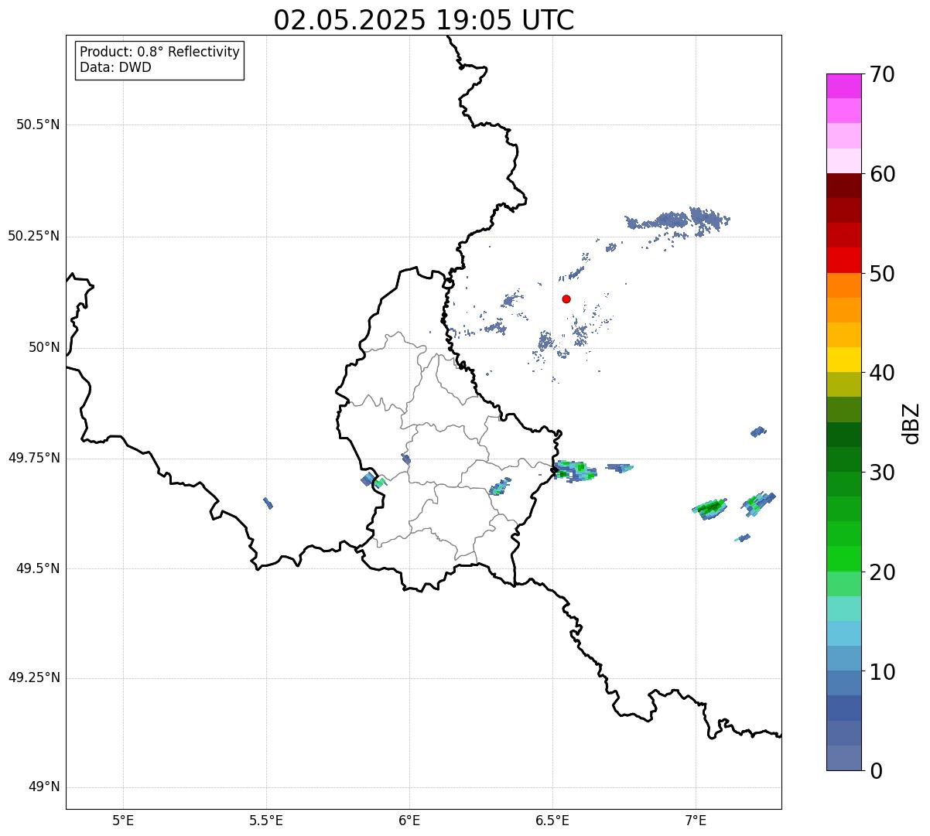This screenshot has width=930, height=836.
Task: Click the red station marker dot
Action: (566, 299)
